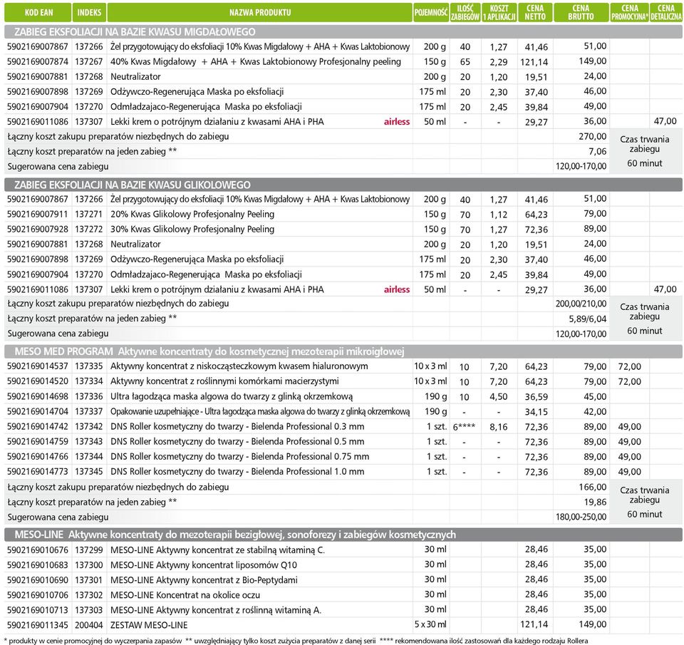Click total cost value 200,00/210,00
Viewport: 684px width, 645px height.
coord(581,304)
